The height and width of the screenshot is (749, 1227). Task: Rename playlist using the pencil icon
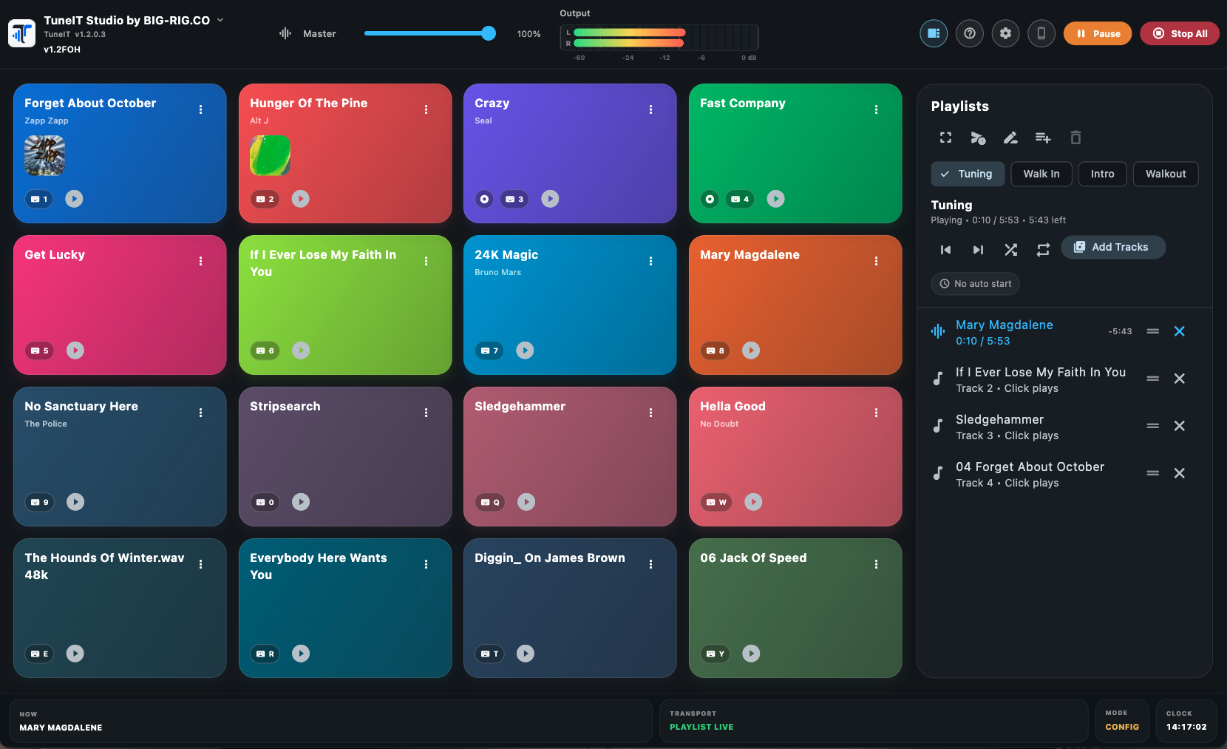(1010, 138)
